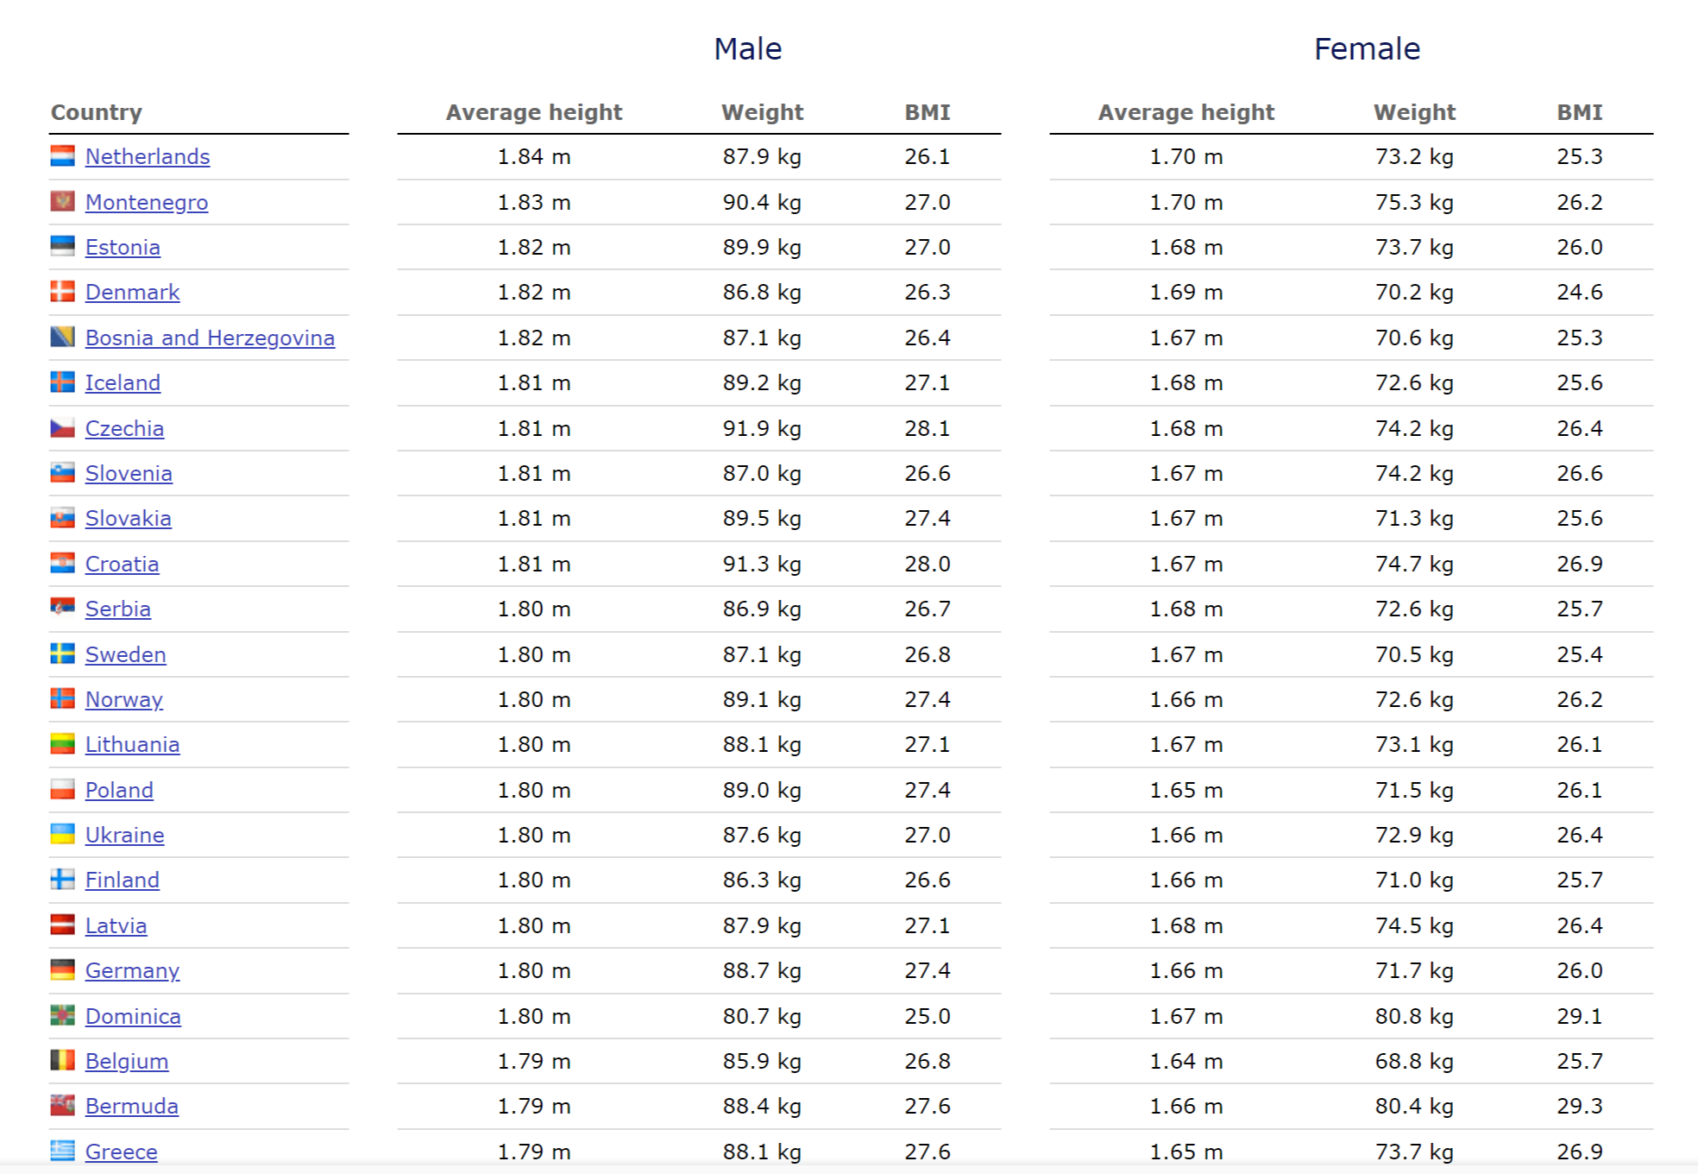Click the Ukraine flag icon
This screenshot has width=1698, height=1174.
(62, 835)
